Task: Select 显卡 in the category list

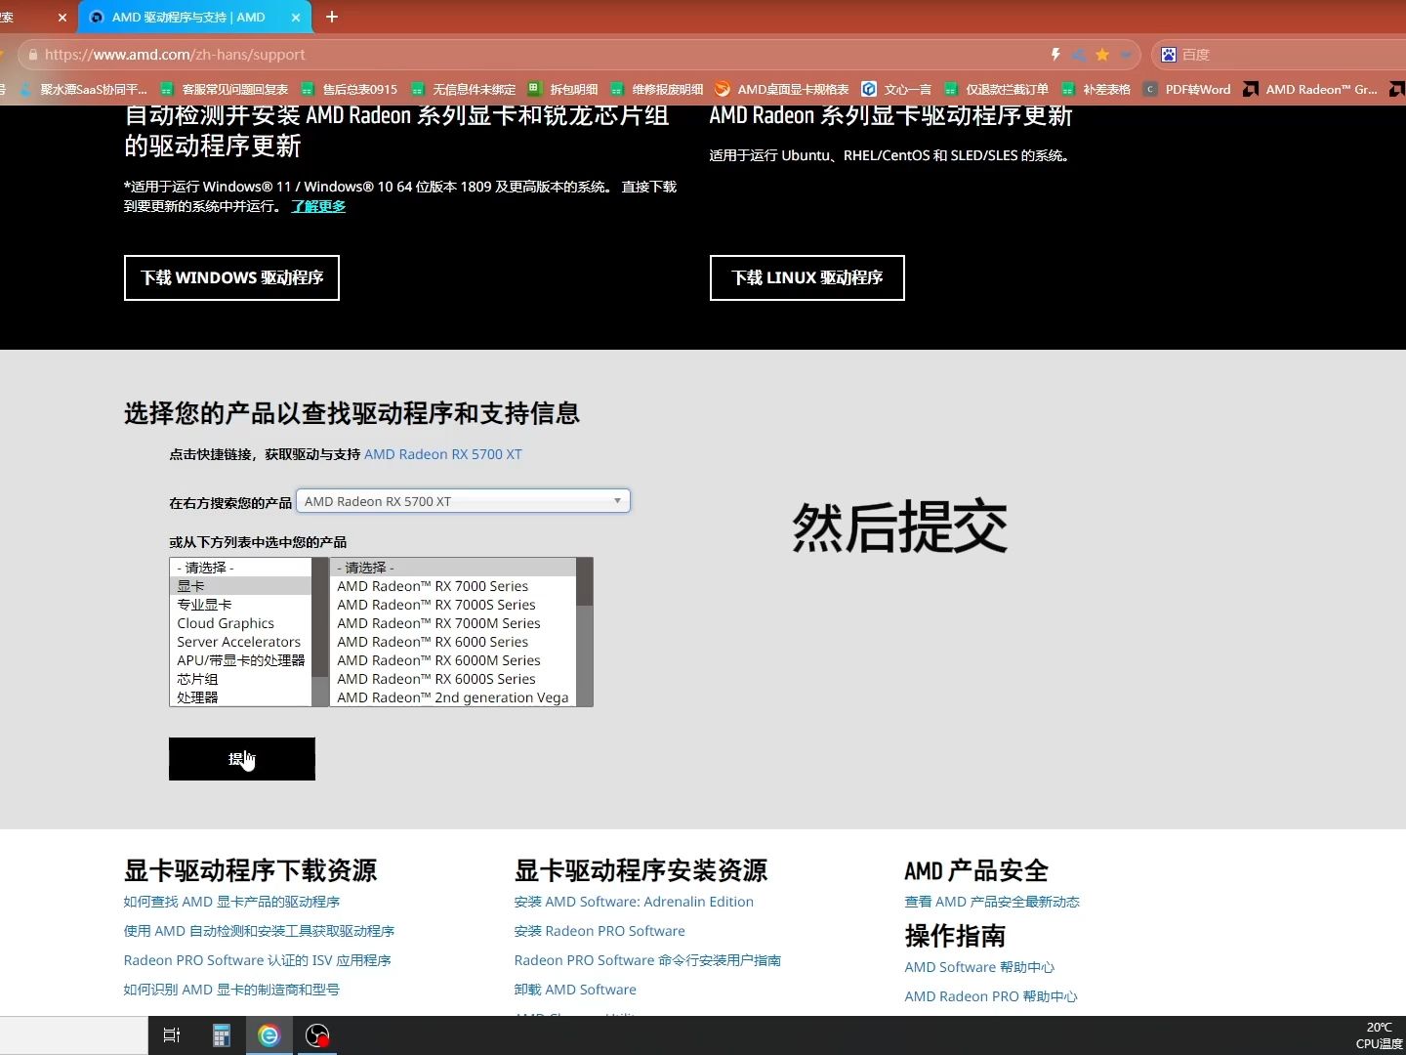Action: point(240,586)
